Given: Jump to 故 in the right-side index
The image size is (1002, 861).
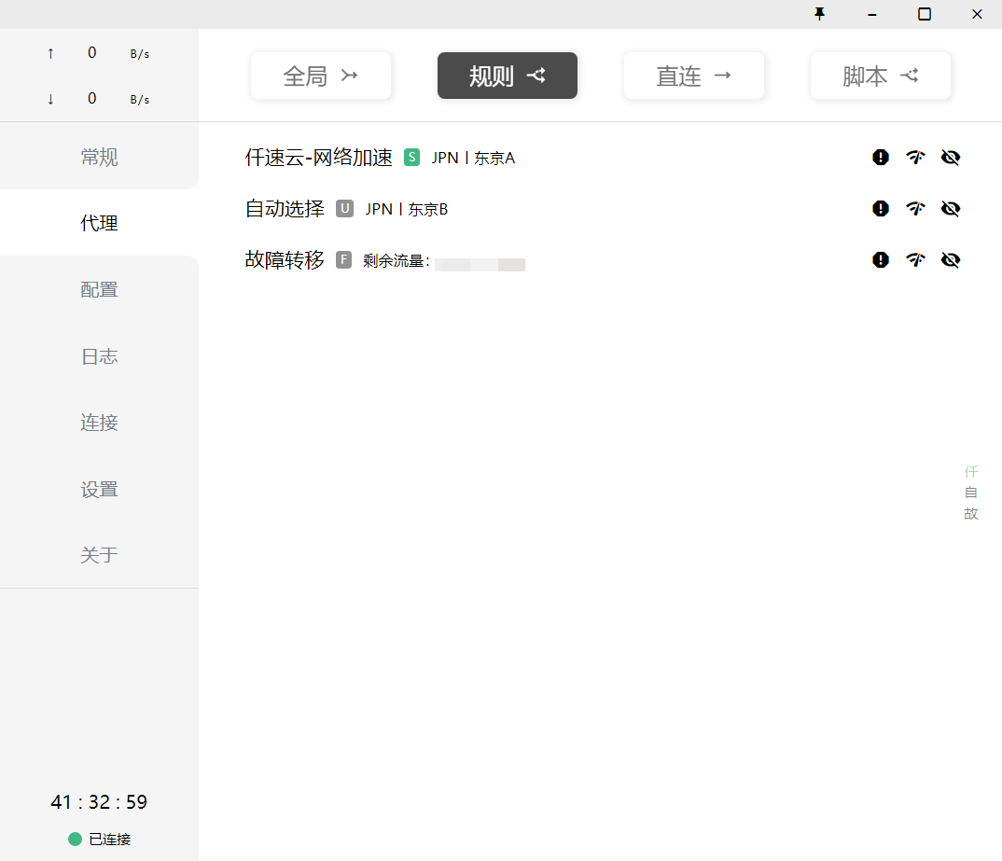Looking at the screenshot, I should [x=971, y=514].
